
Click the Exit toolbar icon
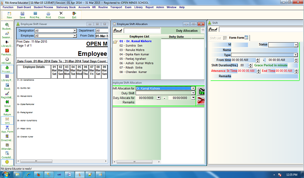pyautogui.click(x=74, y=15)
